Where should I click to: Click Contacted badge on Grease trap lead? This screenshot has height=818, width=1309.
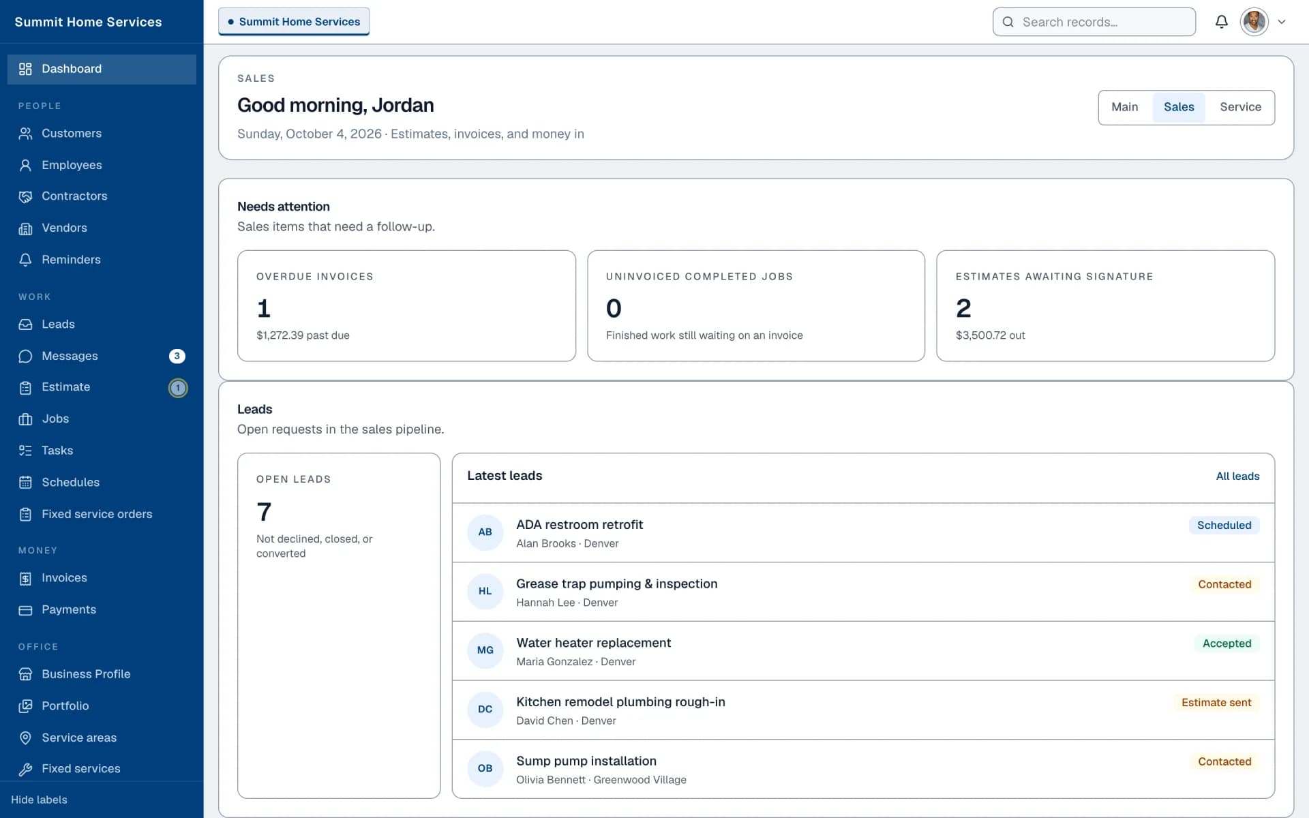tap(1224, 585)
